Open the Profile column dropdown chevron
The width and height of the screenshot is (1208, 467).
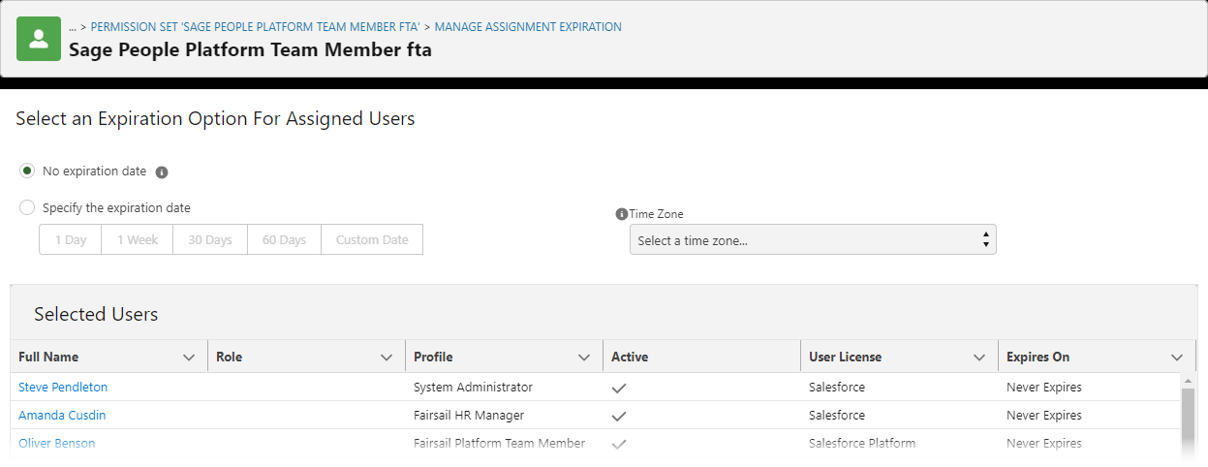coord(584,358)
